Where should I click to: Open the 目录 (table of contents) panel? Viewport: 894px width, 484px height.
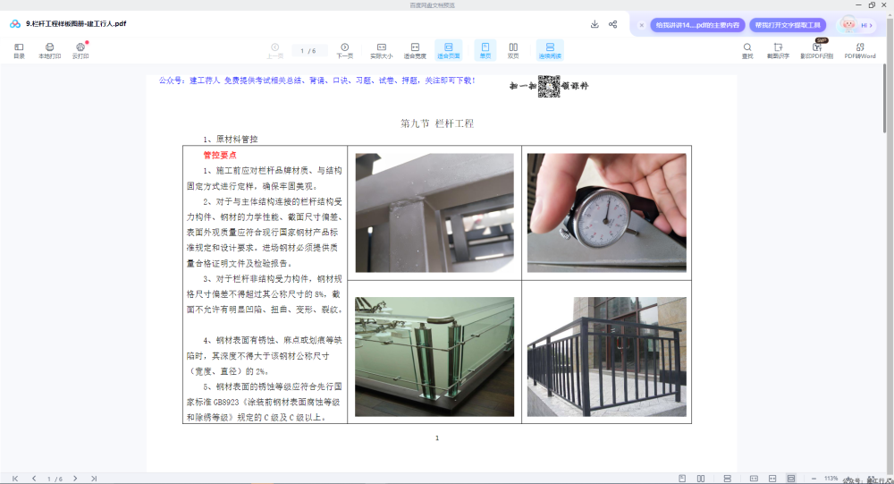pos(19,50)
